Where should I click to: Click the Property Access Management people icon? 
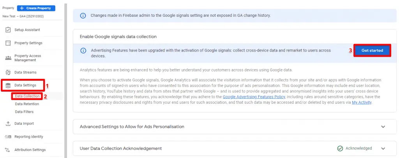[x=8, y=58]
